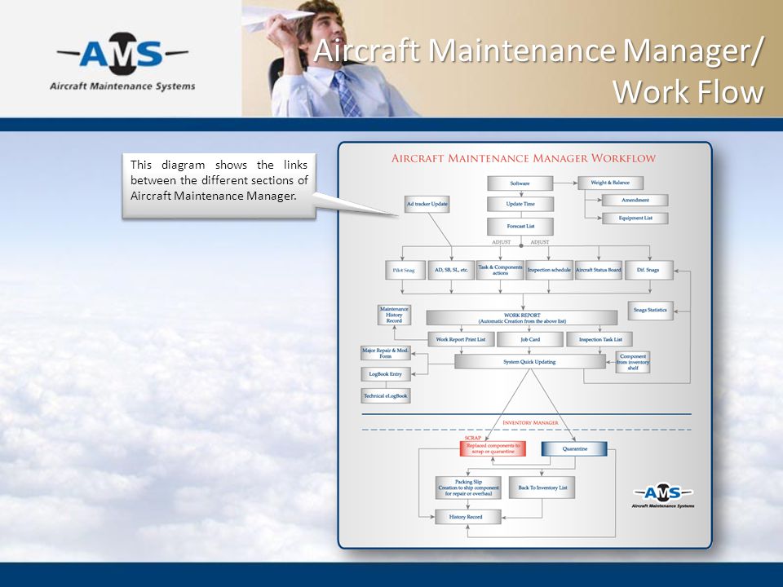Select the bottom 'History Record' box
This screenshot has height=587, width=783.
pos(468,517)
